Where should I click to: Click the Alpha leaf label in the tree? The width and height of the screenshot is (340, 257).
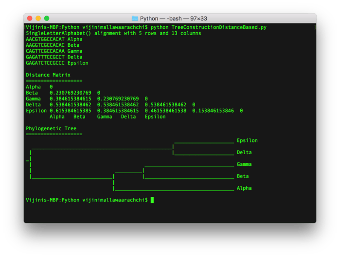pos(244,188)
